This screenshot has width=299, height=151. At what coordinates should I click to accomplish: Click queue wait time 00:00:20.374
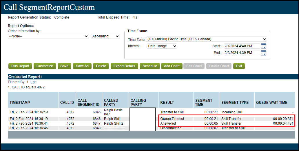point(283,119)
